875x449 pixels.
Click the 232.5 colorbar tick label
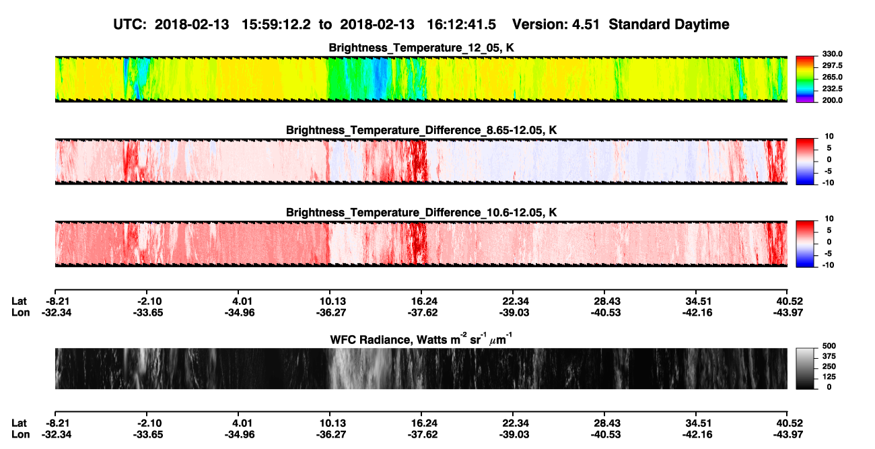click(x=833, y=89)
